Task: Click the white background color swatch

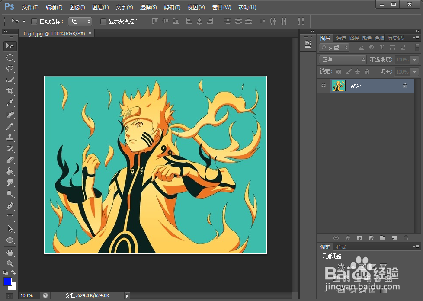Action: tap(14, 287)
